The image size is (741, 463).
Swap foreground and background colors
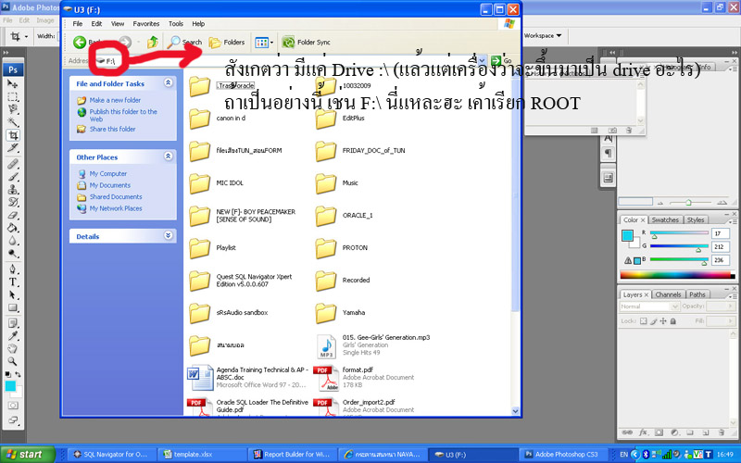18,374
